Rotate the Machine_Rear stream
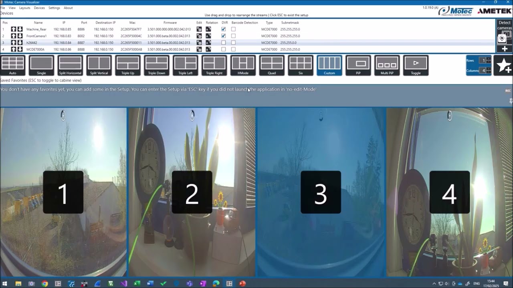 point(208,29)
